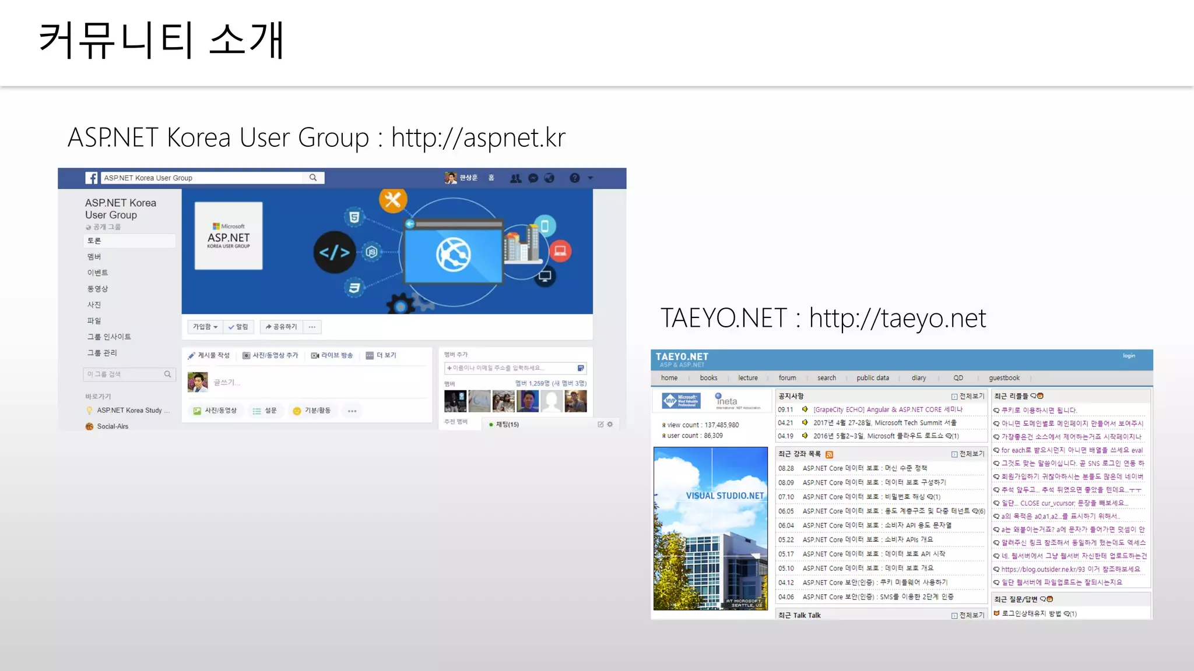
Task: Click the Microsoft ASP.NET group logo
Action: click(229, 236)
